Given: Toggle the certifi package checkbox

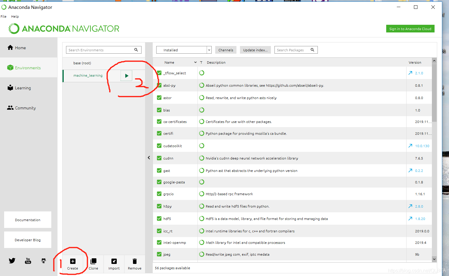Looking at the screenshot, I should click(x=159, y=133).
